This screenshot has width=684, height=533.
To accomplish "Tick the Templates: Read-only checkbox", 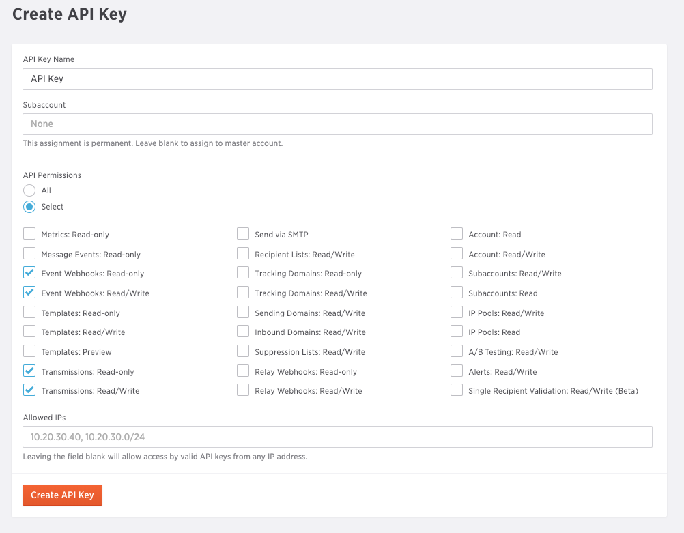I will tap(29, 313).
